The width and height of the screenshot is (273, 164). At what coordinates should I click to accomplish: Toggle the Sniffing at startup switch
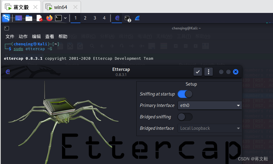click(x=185, y=94)
